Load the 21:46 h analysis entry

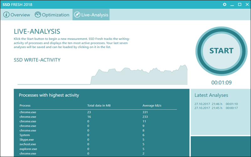(x=216, y=104)
